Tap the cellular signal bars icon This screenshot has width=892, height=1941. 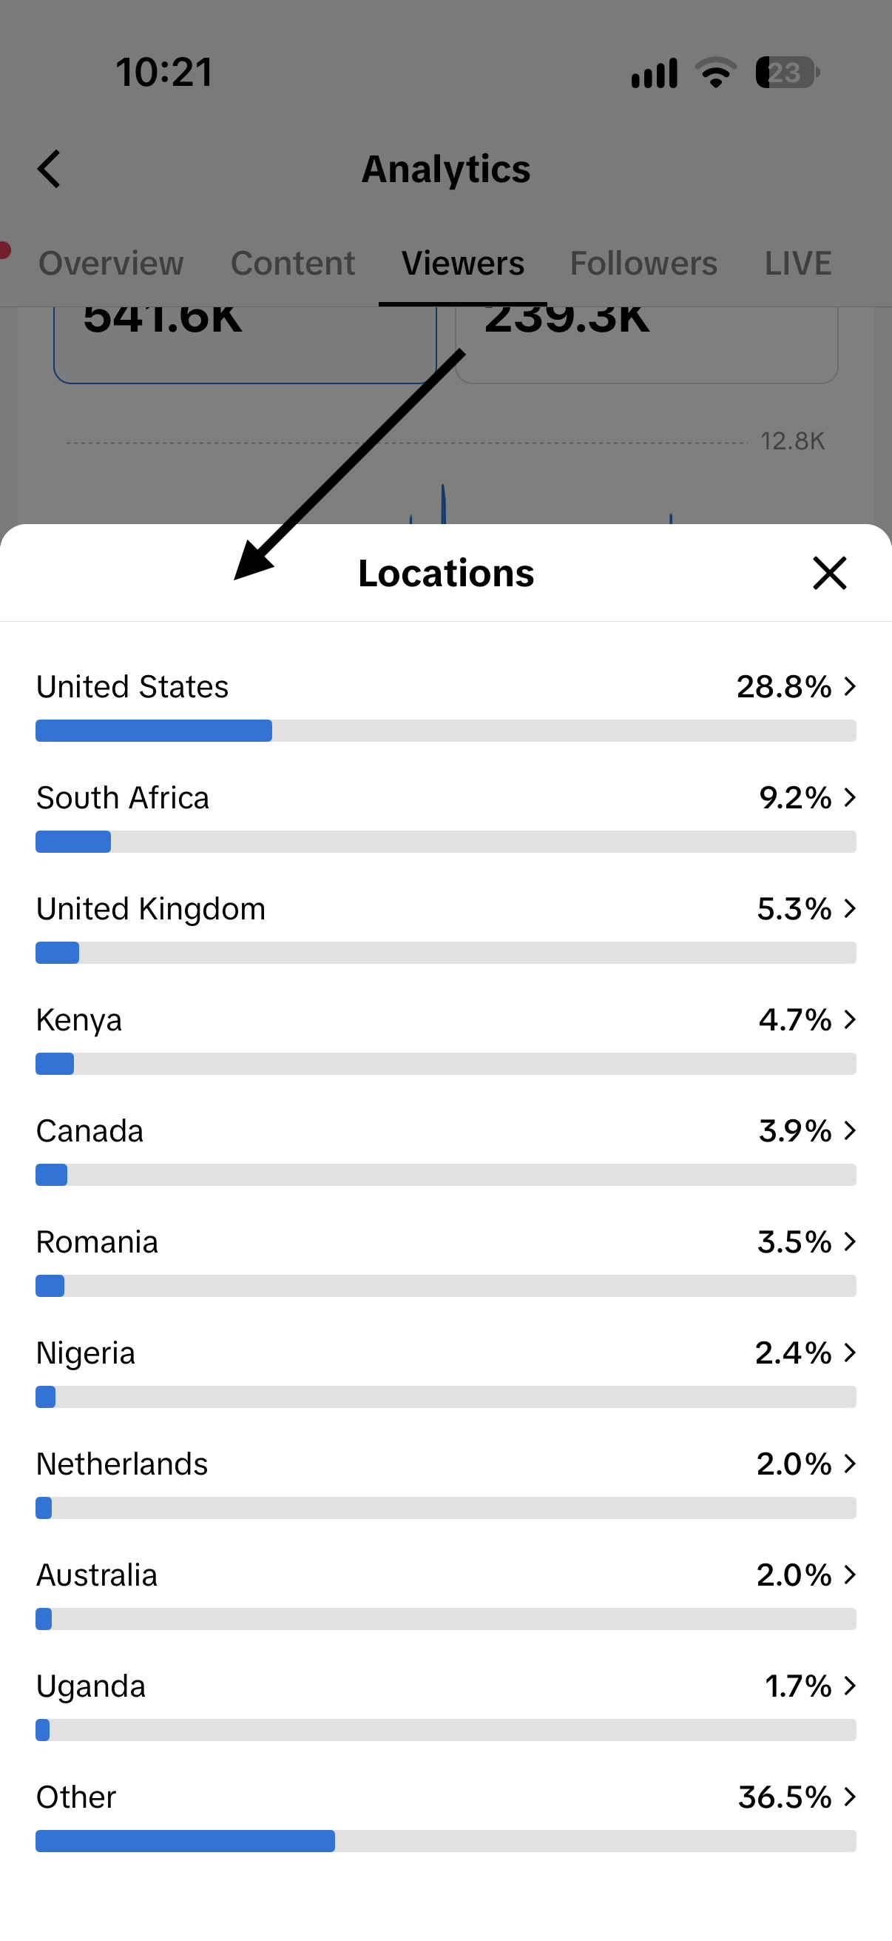(x=654, y=73)
